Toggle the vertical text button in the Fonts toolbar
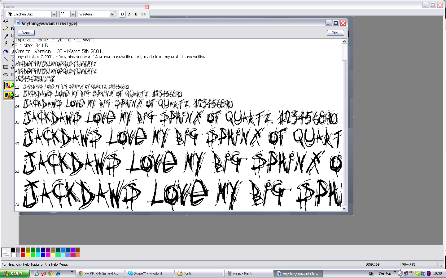This screenshot has height=278, width=446. click(143, 14)
